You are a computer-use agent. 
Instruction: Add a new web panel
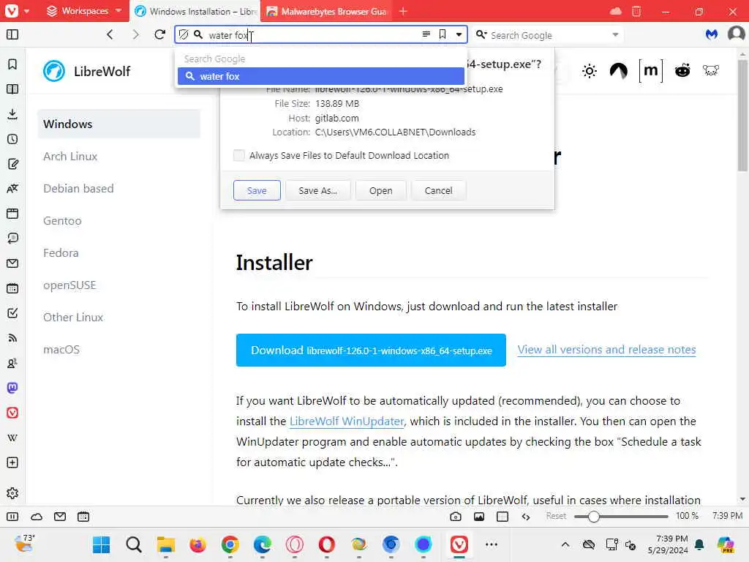point(12,462)
